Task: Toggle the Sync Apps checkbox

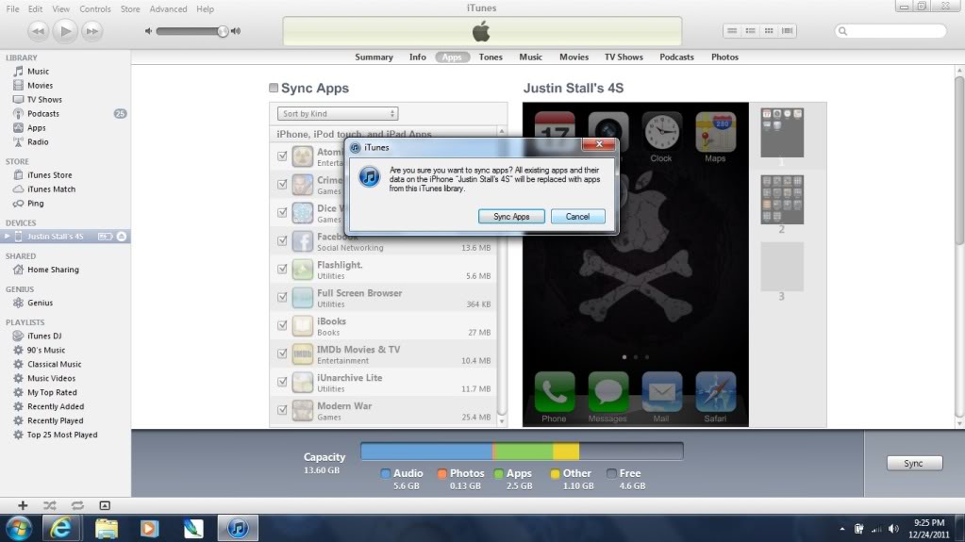Action: tap(274, 88)
